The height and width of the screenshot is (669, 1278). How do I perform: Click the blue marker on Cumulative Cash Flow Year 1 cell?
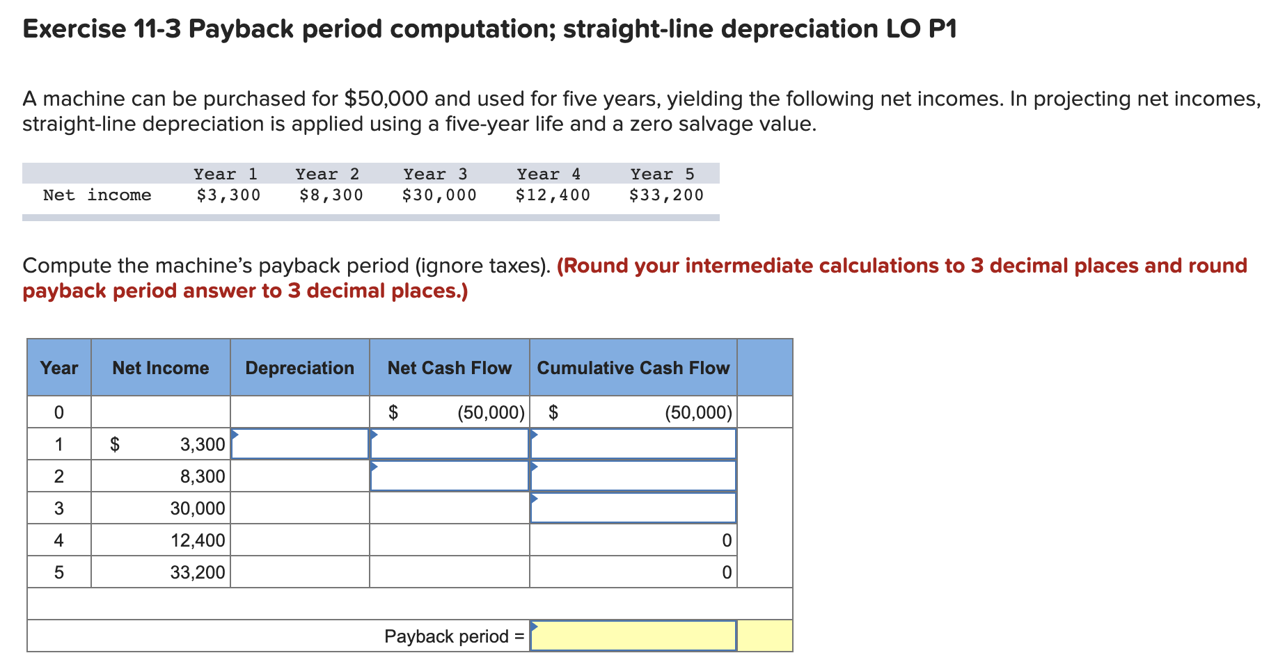click(x=535, y=434)
